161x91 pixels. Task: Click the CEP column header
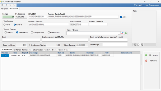pyautogui.click(x=107, y=53)
